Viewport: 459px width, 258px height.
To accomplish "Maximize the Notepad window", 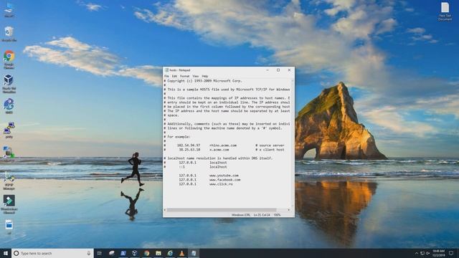I will click(278, 70).
